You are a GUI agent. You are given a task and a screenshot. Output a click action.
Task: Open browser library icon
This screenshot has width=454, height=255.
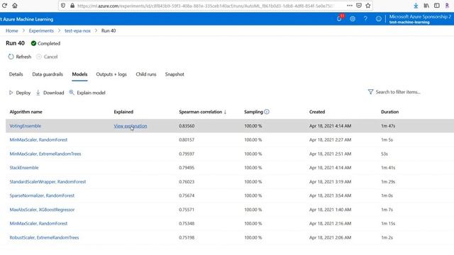pyautogui.click(x=426, y=6)
